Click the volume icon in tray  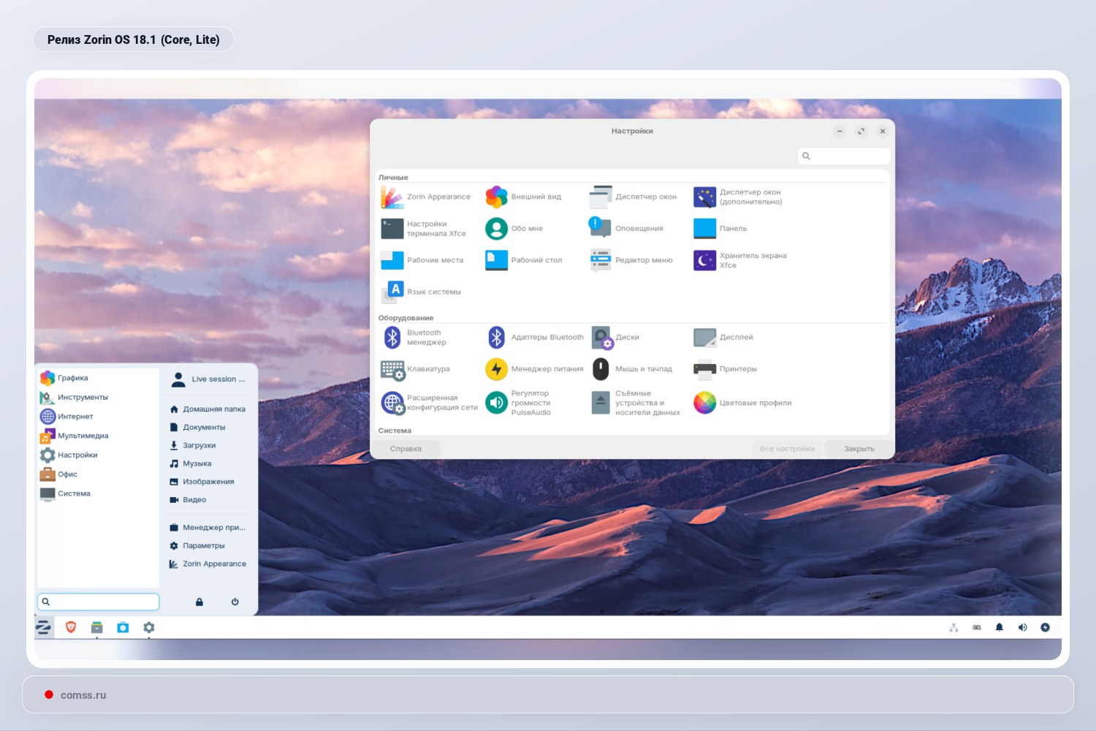pyautogui.click(x=1022, y=627)
